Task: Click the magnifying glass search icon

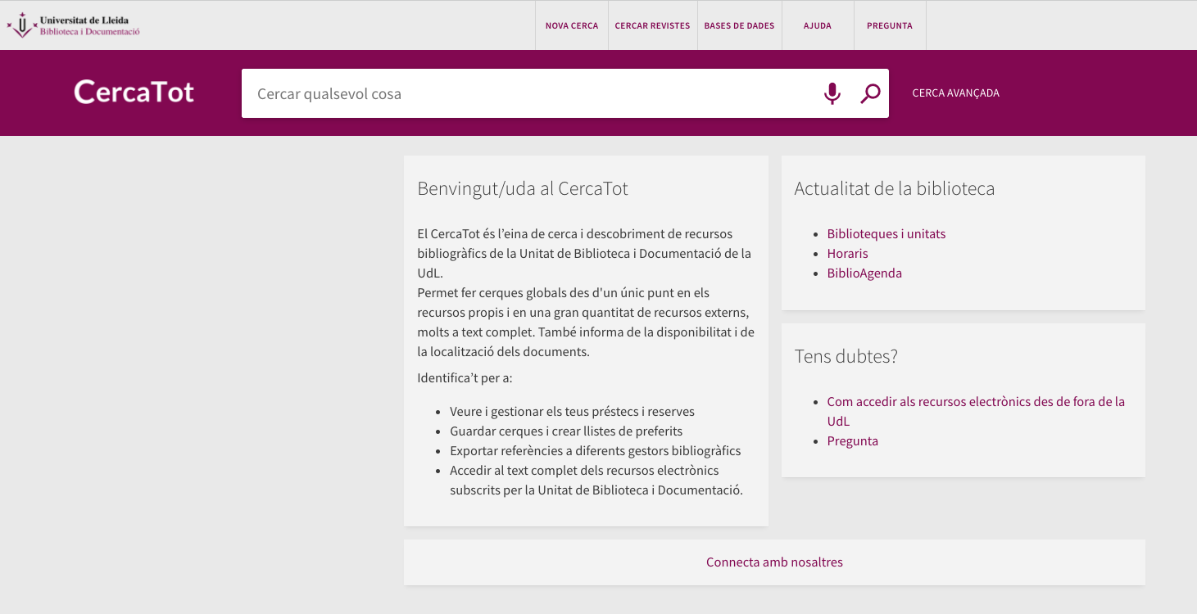Action: 870,93
